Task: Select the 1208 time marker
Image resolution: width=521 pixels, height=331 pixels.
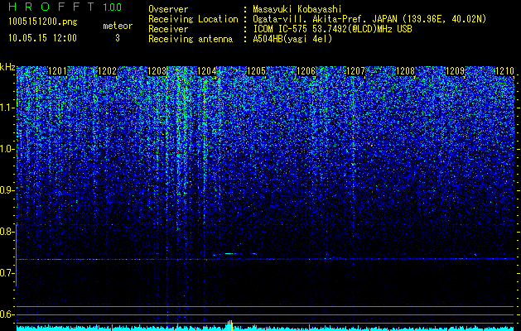Action: pyautogui.click(x=405, y=71)
